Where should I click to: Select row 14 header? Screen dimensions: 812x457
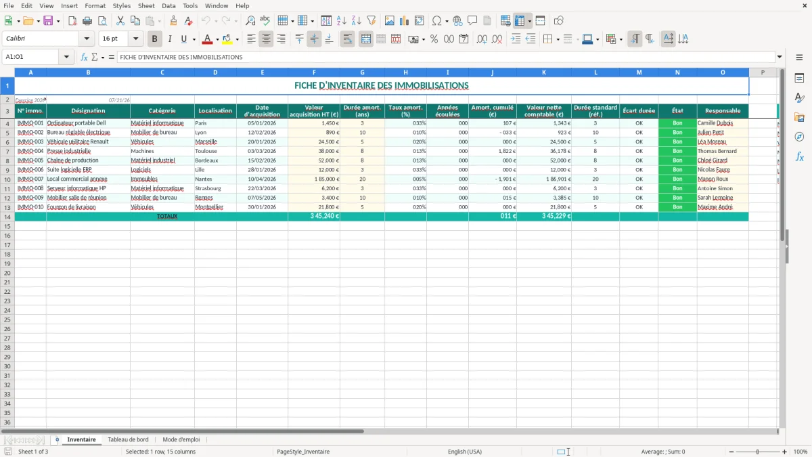coord(7,217)
